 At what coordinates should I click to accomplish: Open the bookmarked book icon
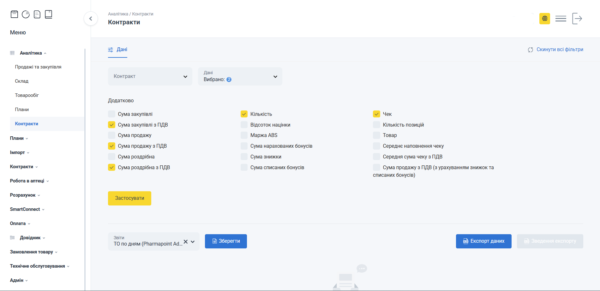[48, 14]
